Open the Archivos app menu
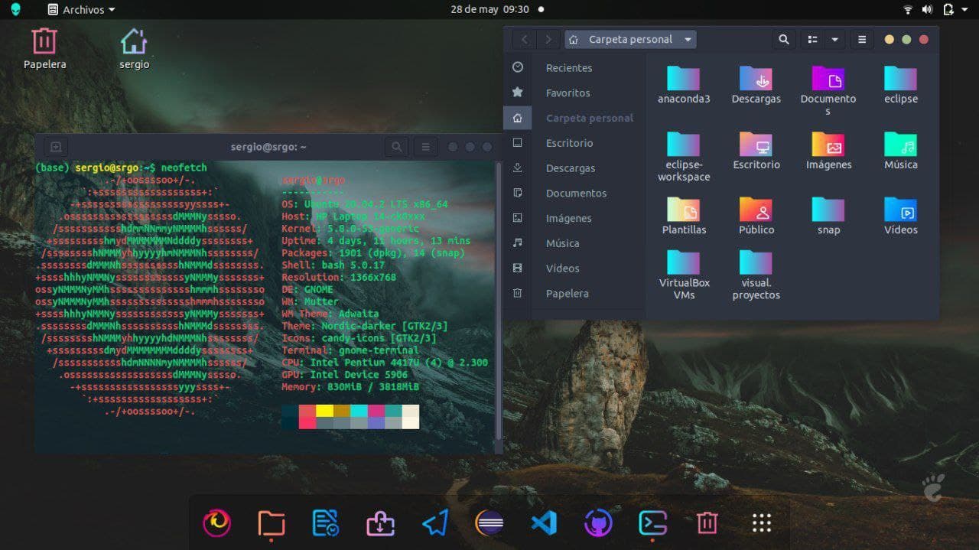The height and width of the screenshot is (550, 979). [81, 10]
